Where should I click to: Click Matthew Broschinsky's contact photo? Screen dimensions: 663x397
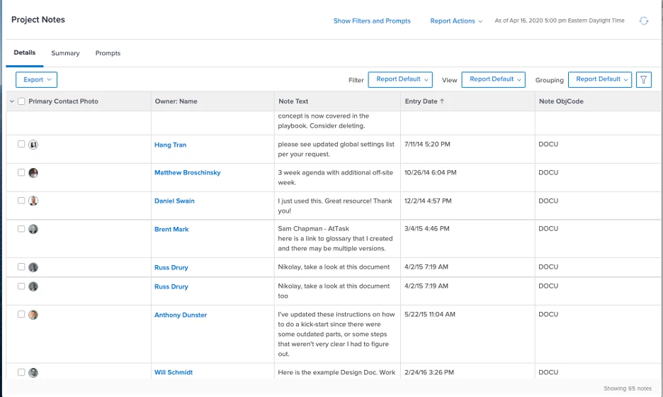[33, 173]
